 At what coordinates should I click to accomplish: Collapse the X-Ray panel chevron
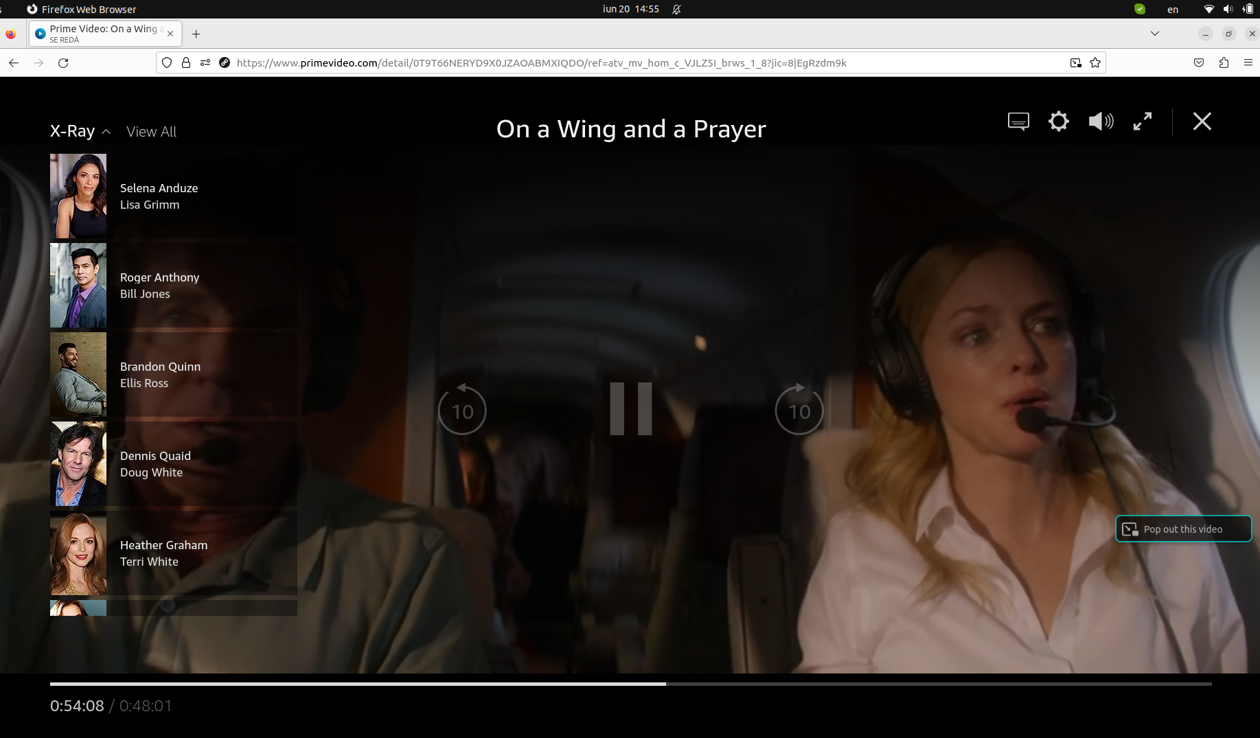pyautogui.click(x=106, y=131)
